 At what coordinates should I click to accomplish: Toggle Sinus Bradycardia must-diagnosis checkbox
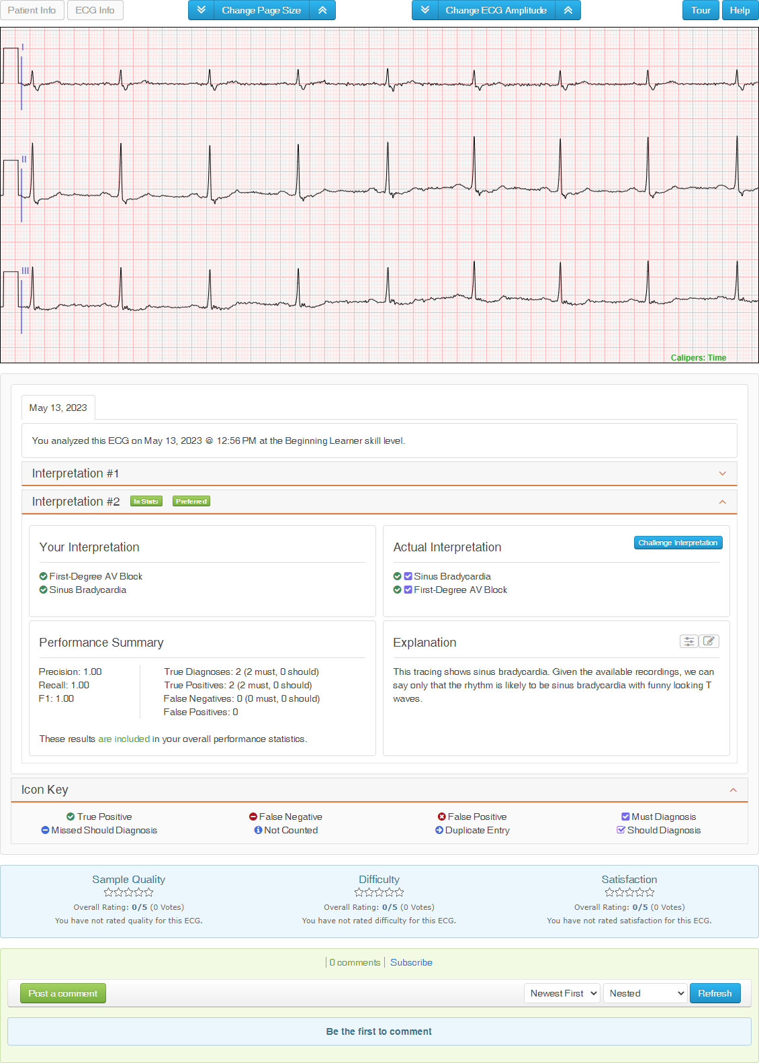coord(408,576)
